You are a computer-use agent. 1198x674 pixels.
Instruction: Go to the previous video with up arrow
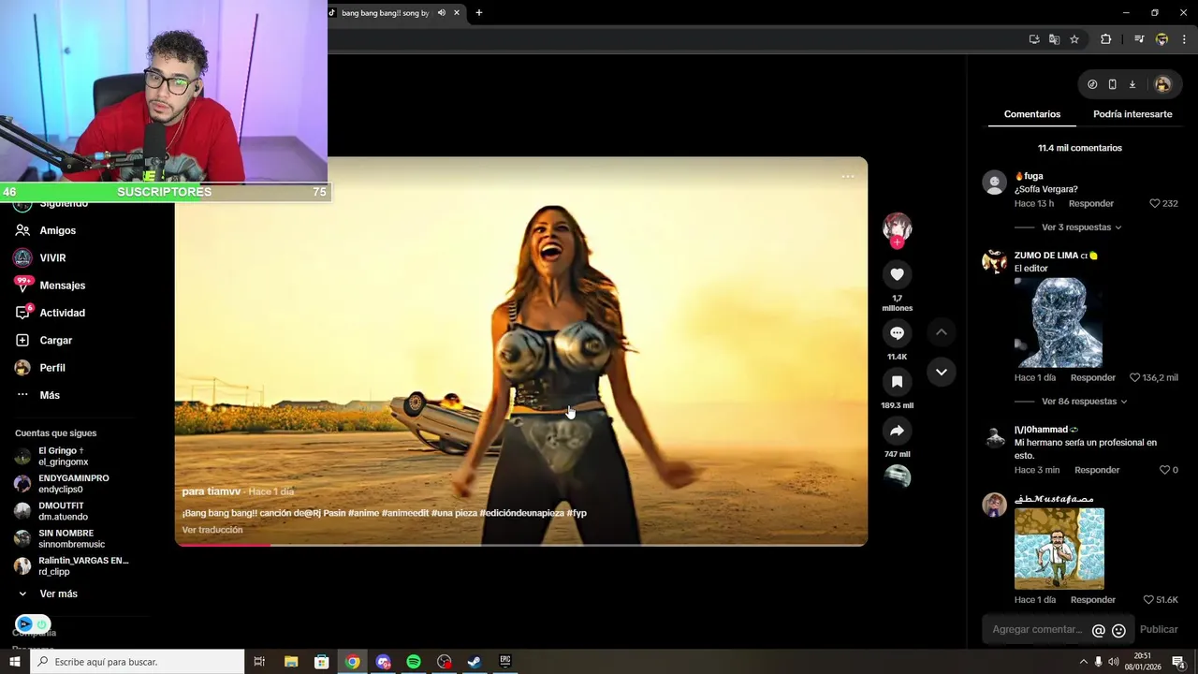(942, 332)
